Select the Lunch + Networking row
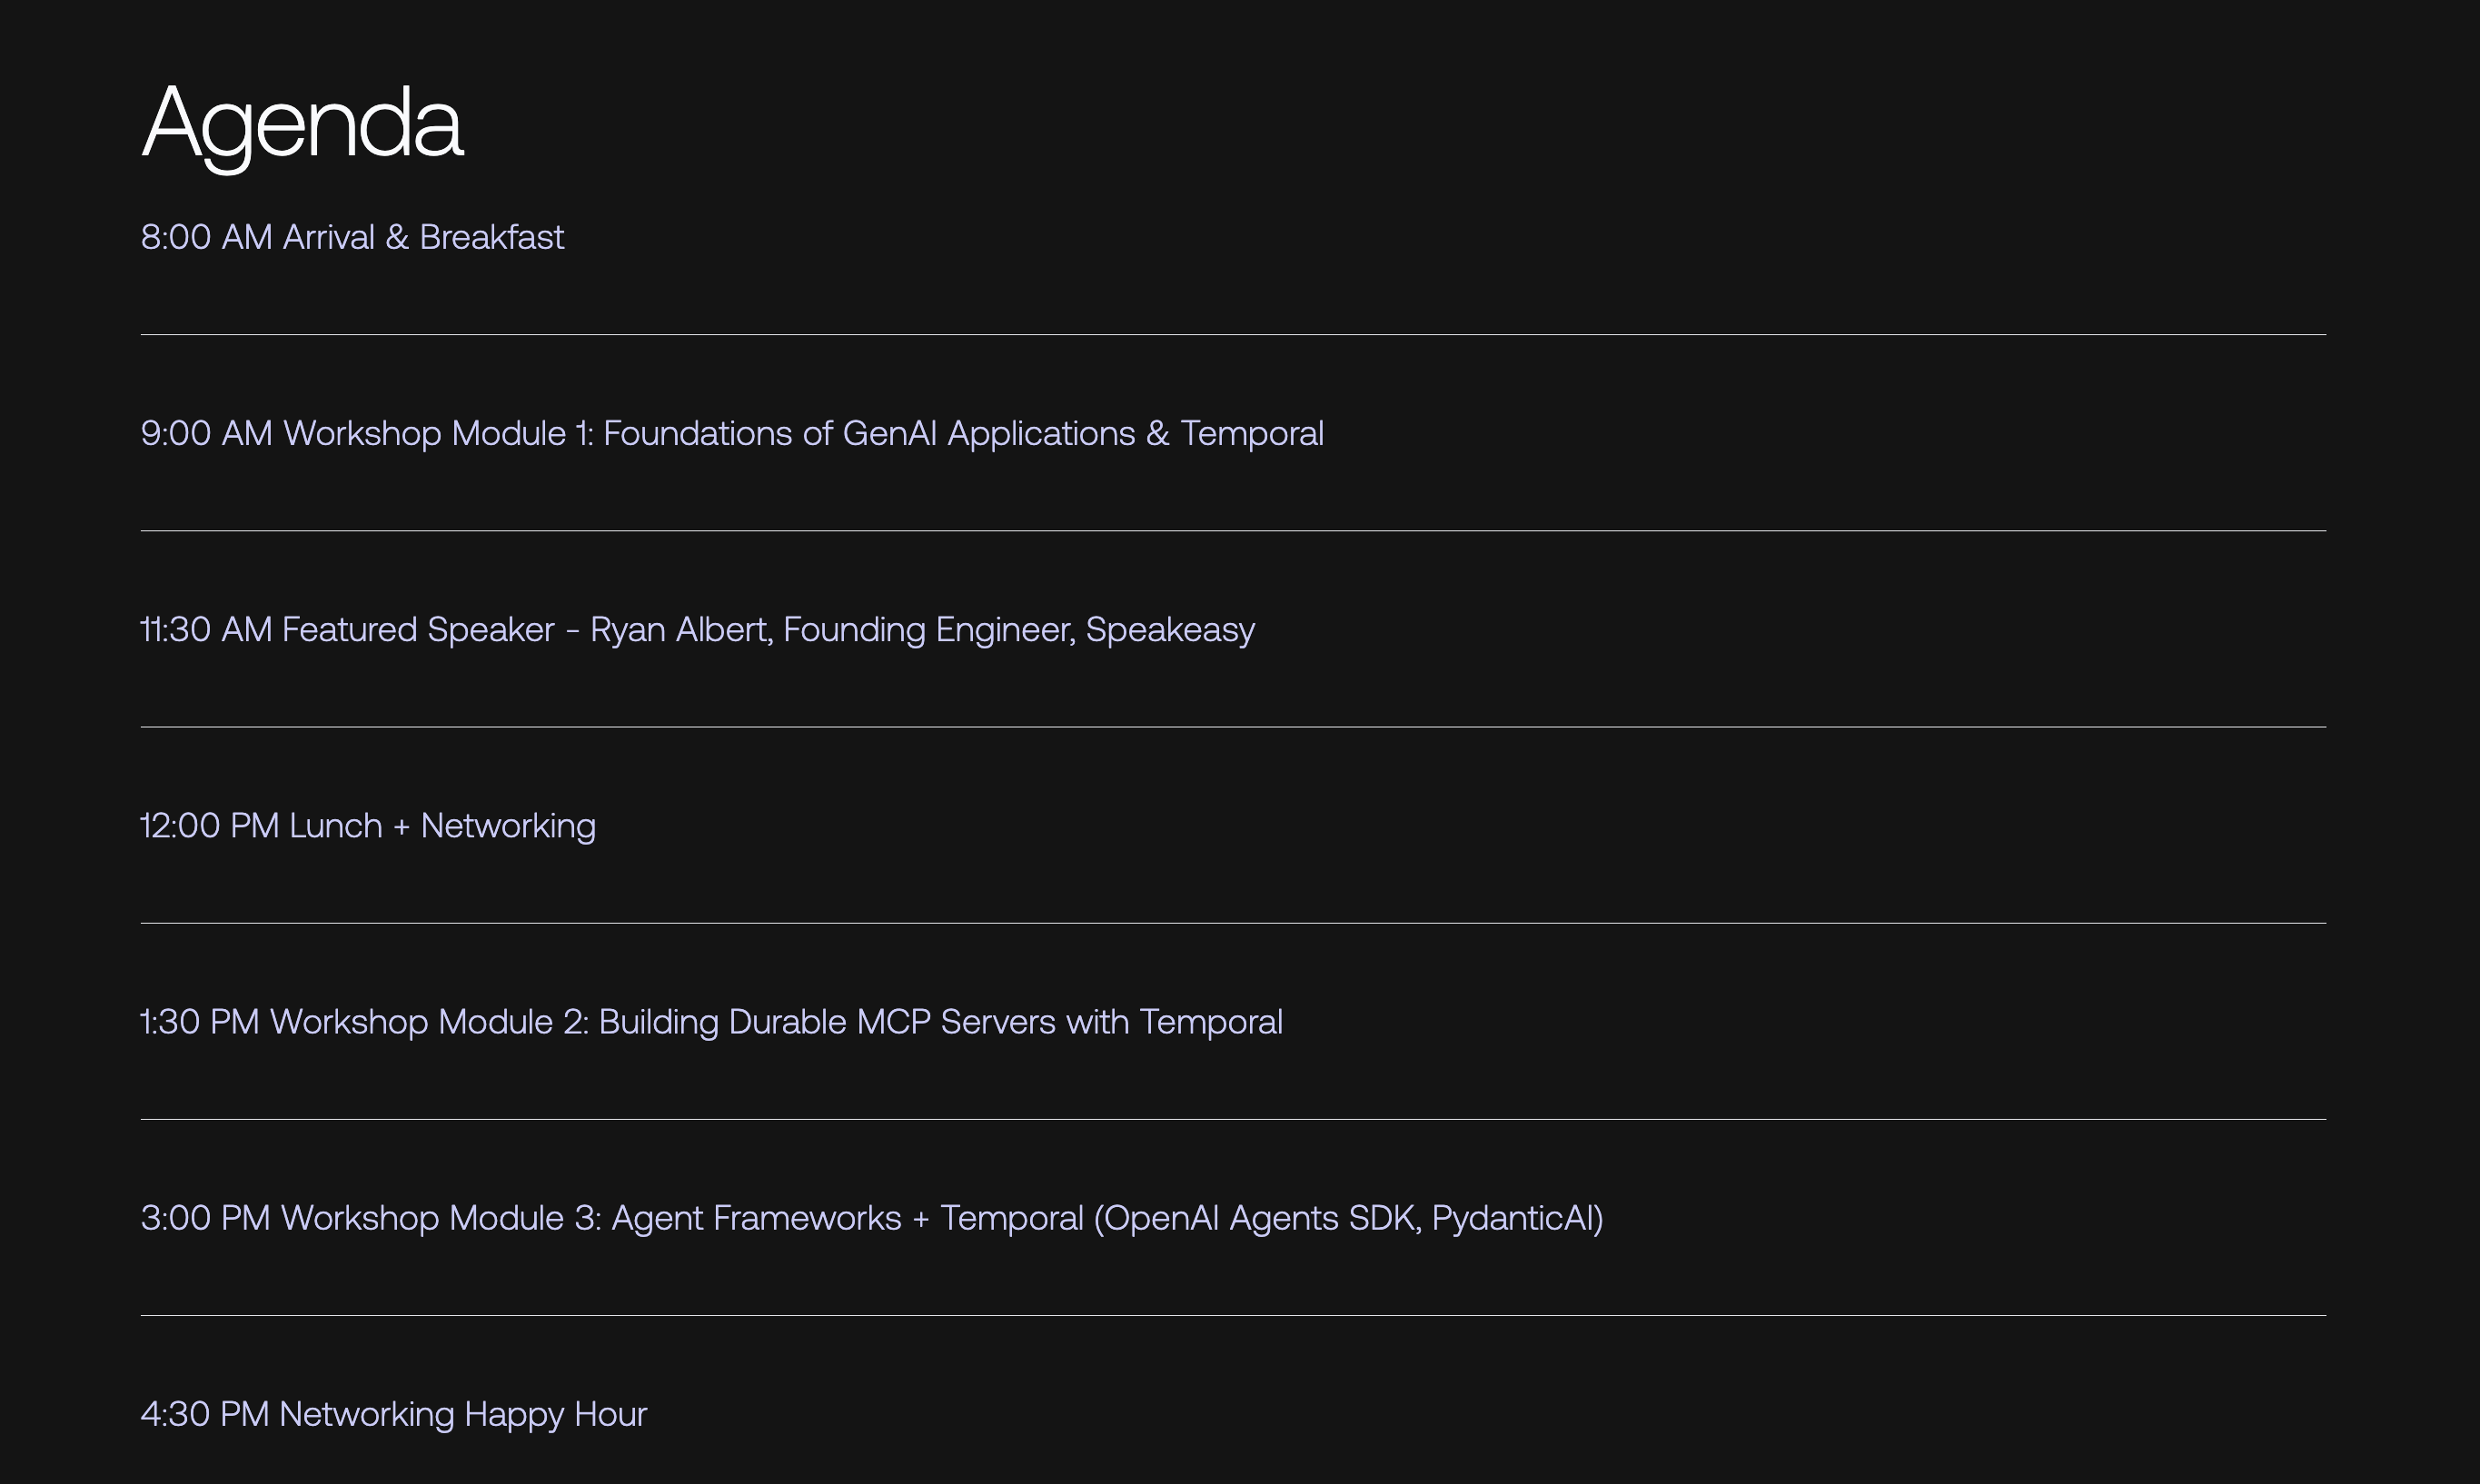 tap(368, 825)
